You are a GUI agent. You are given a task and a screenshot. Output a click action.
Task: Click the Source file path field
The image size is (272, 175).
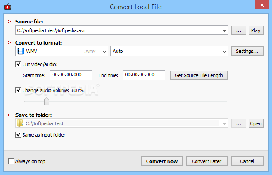click(122, 30)
